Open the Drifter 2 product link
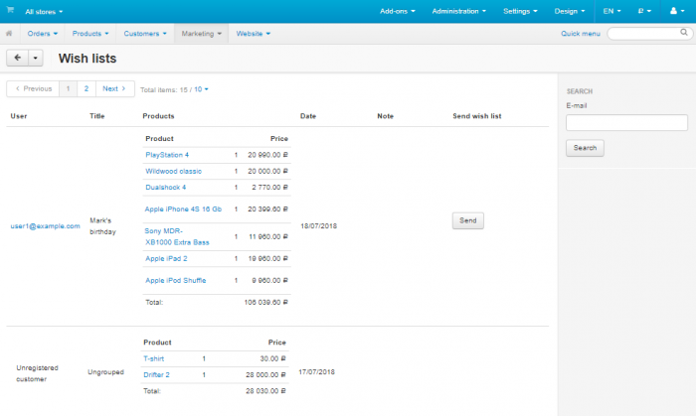Image resolution: width=696 pixels, height=416 pixels. point(156,375)
